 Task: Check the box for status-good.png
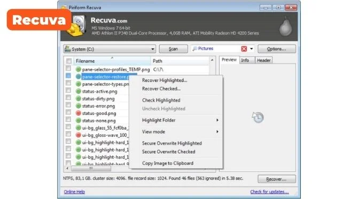click(x=68, y=112)
